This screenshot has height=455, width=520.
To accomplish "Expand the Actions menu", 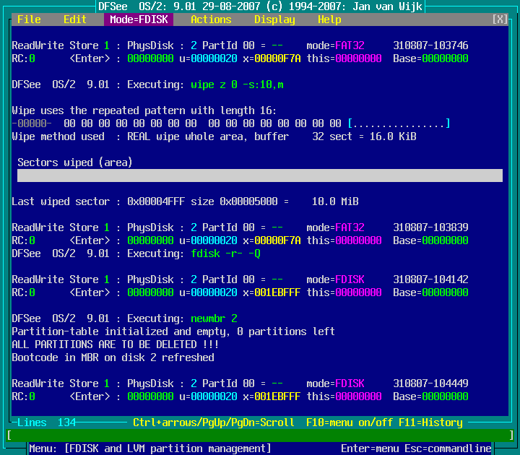I will 211,19.
